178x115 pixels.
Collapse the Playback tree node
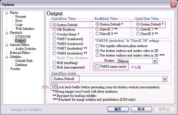[7, 33]
